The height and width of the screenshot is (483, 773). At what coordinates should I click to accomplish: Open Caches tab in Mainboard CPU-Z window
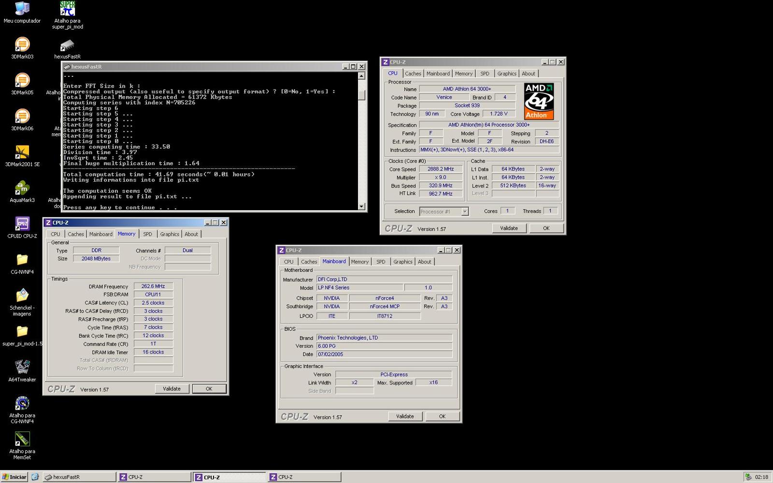[x=309, y=261]
